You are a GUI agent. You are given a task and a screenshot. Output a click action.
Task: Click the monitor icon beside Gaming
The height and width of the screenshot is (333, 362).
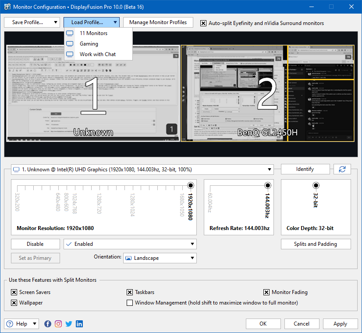click(x=70, y=44)
